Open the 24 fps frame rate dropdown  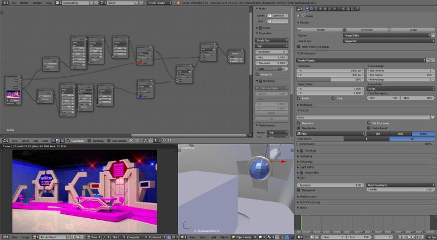pos(401,89)
